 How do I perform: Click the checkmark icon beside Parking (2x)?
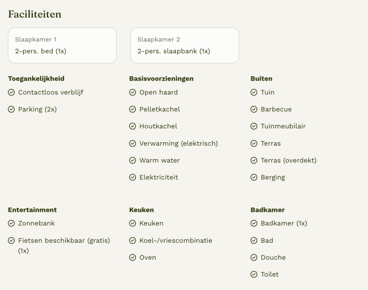click(x=11, y=109)
